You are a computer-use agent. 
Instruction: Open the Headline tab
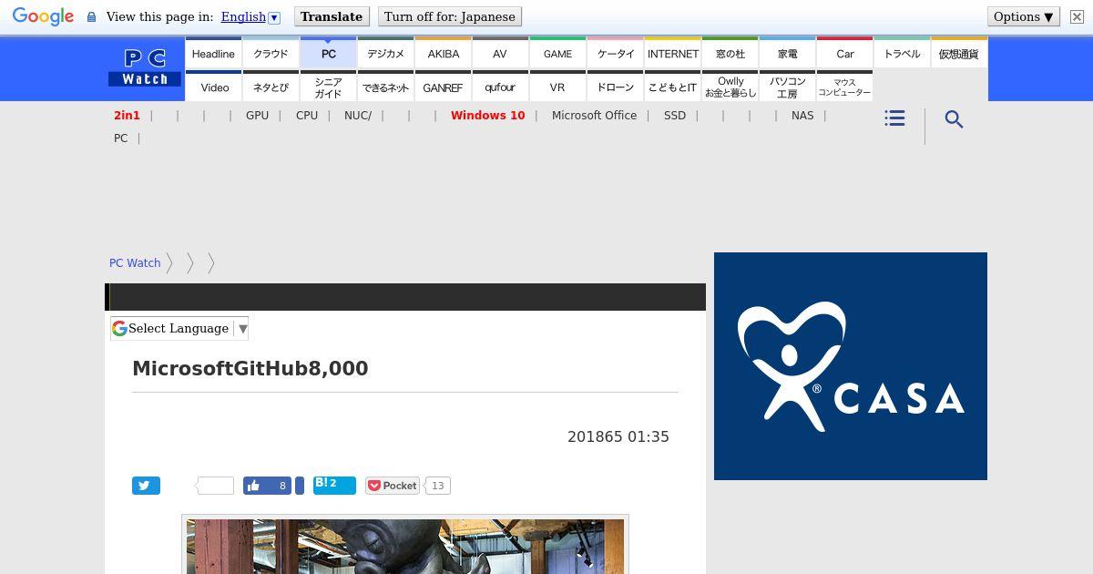pyautogui.click(x=213, y=53)
